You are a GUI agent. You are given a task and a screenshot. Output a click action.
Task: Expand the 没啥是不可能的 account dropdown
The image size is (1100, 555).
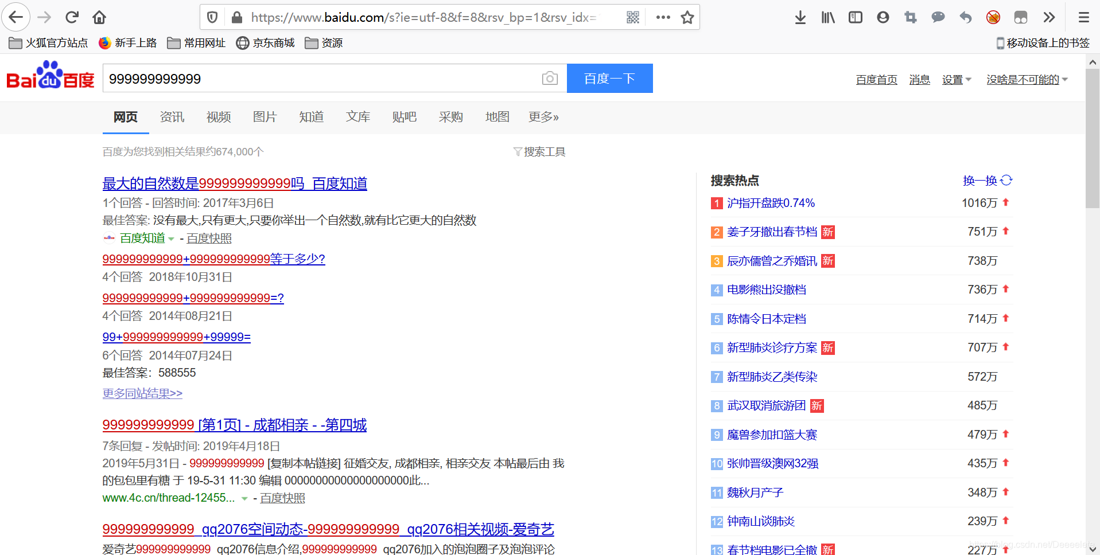coord(1027,80)
